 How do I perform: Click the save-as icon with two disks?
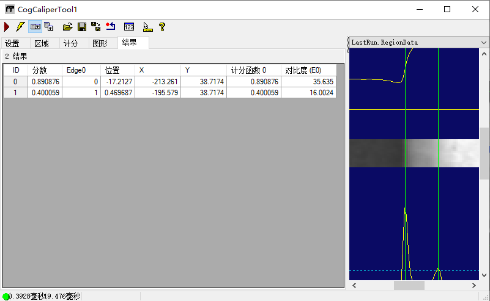[x=95, y=27]
